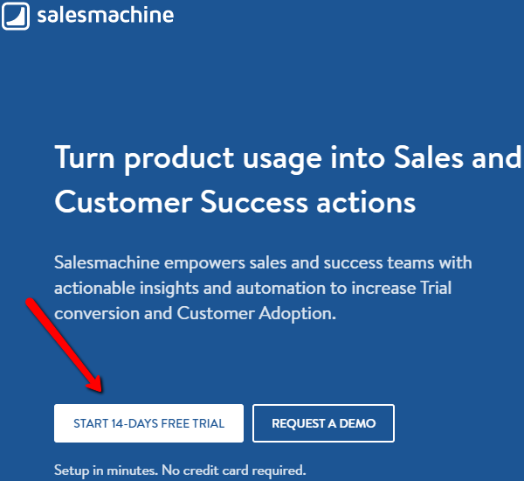This screenshot has height=481, width=524.
Task: Start the 14-days free trial
Action: coord(148,423)
